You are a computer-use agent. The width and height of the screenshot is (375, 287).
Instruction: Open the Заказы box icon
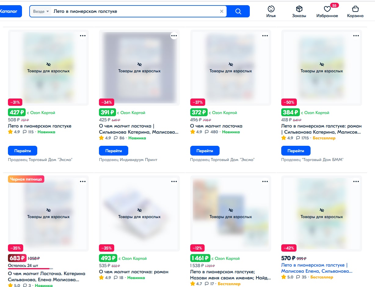[x=299, y=12]
